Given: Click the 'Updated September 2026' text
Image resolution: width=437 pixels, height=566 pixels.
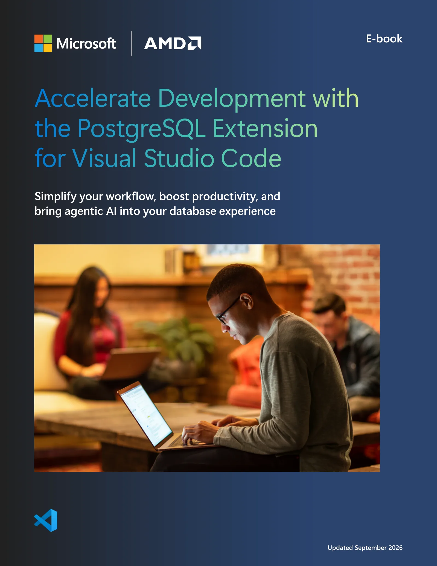Looking at the screenshot, I should pos(365,548).
